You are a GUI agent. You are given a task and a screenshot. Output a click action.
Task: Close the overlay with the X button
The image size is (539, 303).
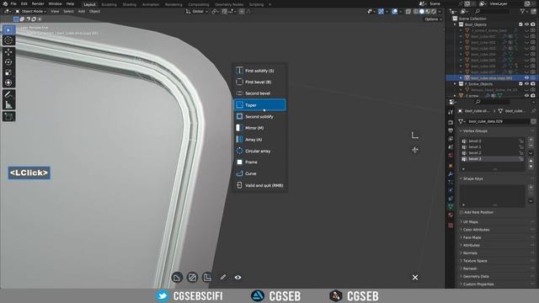tap(415, 277)
